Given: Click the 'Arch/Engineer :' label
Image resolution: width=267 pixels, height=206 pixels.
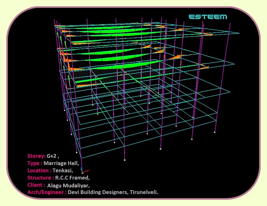Looking at the screenshot, I should click(x=47, y=192).
